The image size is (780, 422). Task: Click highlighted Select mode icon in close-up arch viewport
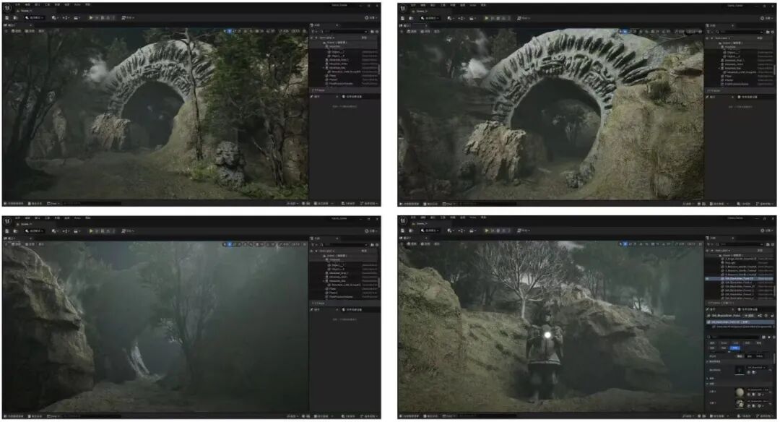[625, 31]
